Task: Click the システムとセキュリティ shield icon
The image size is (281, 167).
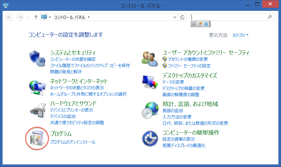Action: coord(37,59)
